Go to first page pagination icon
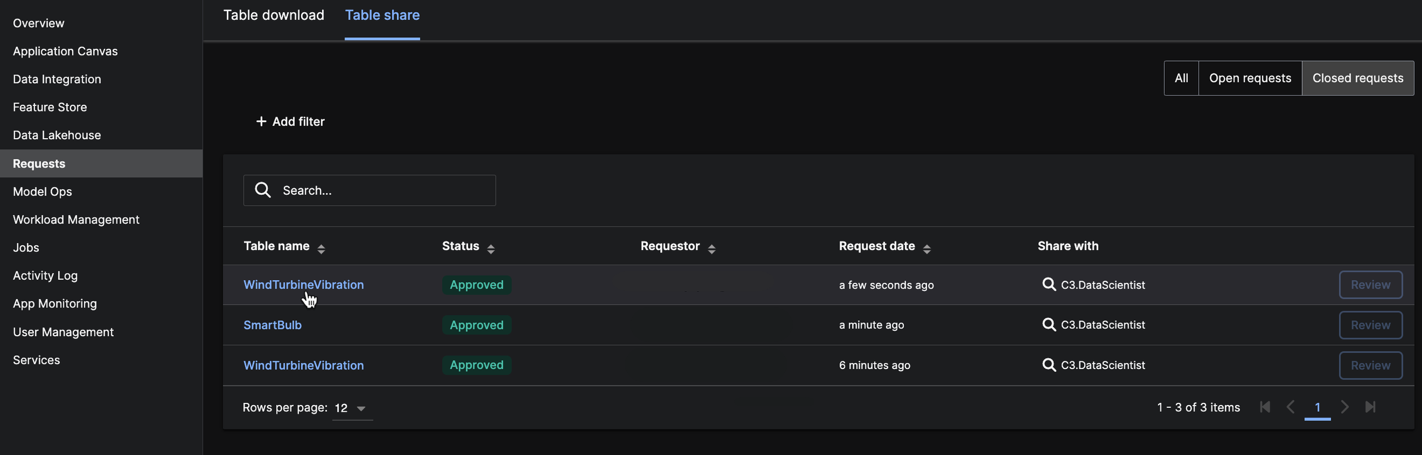The image size is (1422, 455). pyautogui.click(x=1265, y=407)
